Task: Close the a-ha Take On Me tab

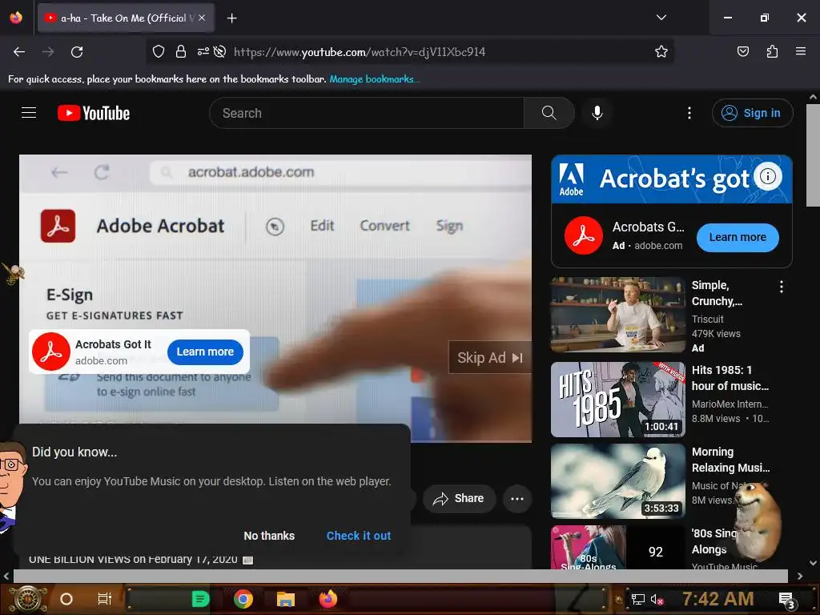Action: pos(202,18)
